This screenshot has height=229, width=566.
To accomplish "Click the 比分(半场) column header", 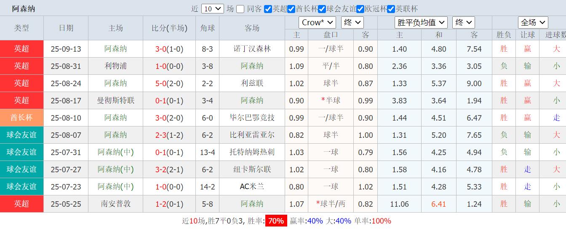I will pyautogui.click(x=169, y=28).
